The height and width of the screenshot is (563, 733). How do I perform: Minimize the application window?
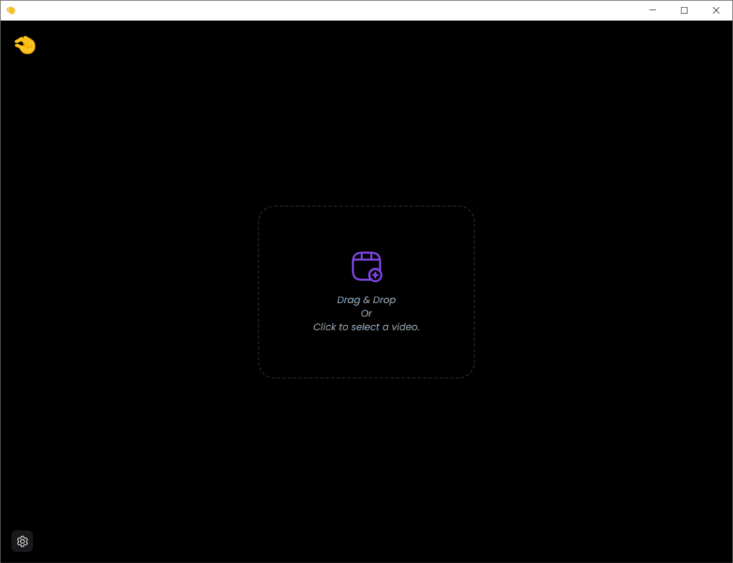pos(653,10)
